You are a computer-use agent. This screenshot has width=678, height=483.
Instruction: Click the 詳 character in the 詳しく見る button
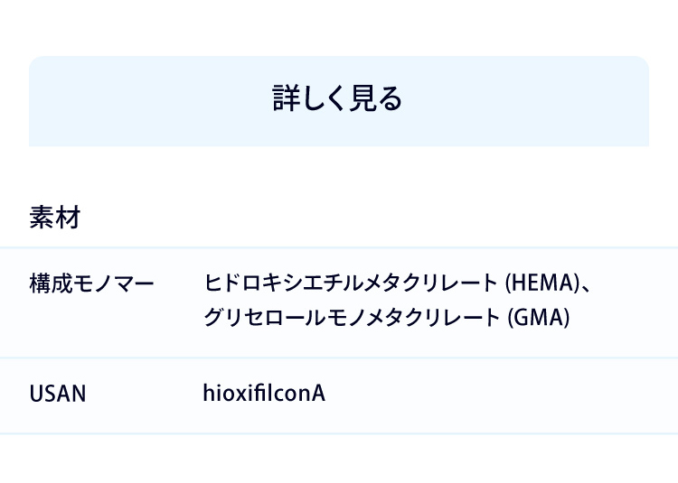[286, 98]
